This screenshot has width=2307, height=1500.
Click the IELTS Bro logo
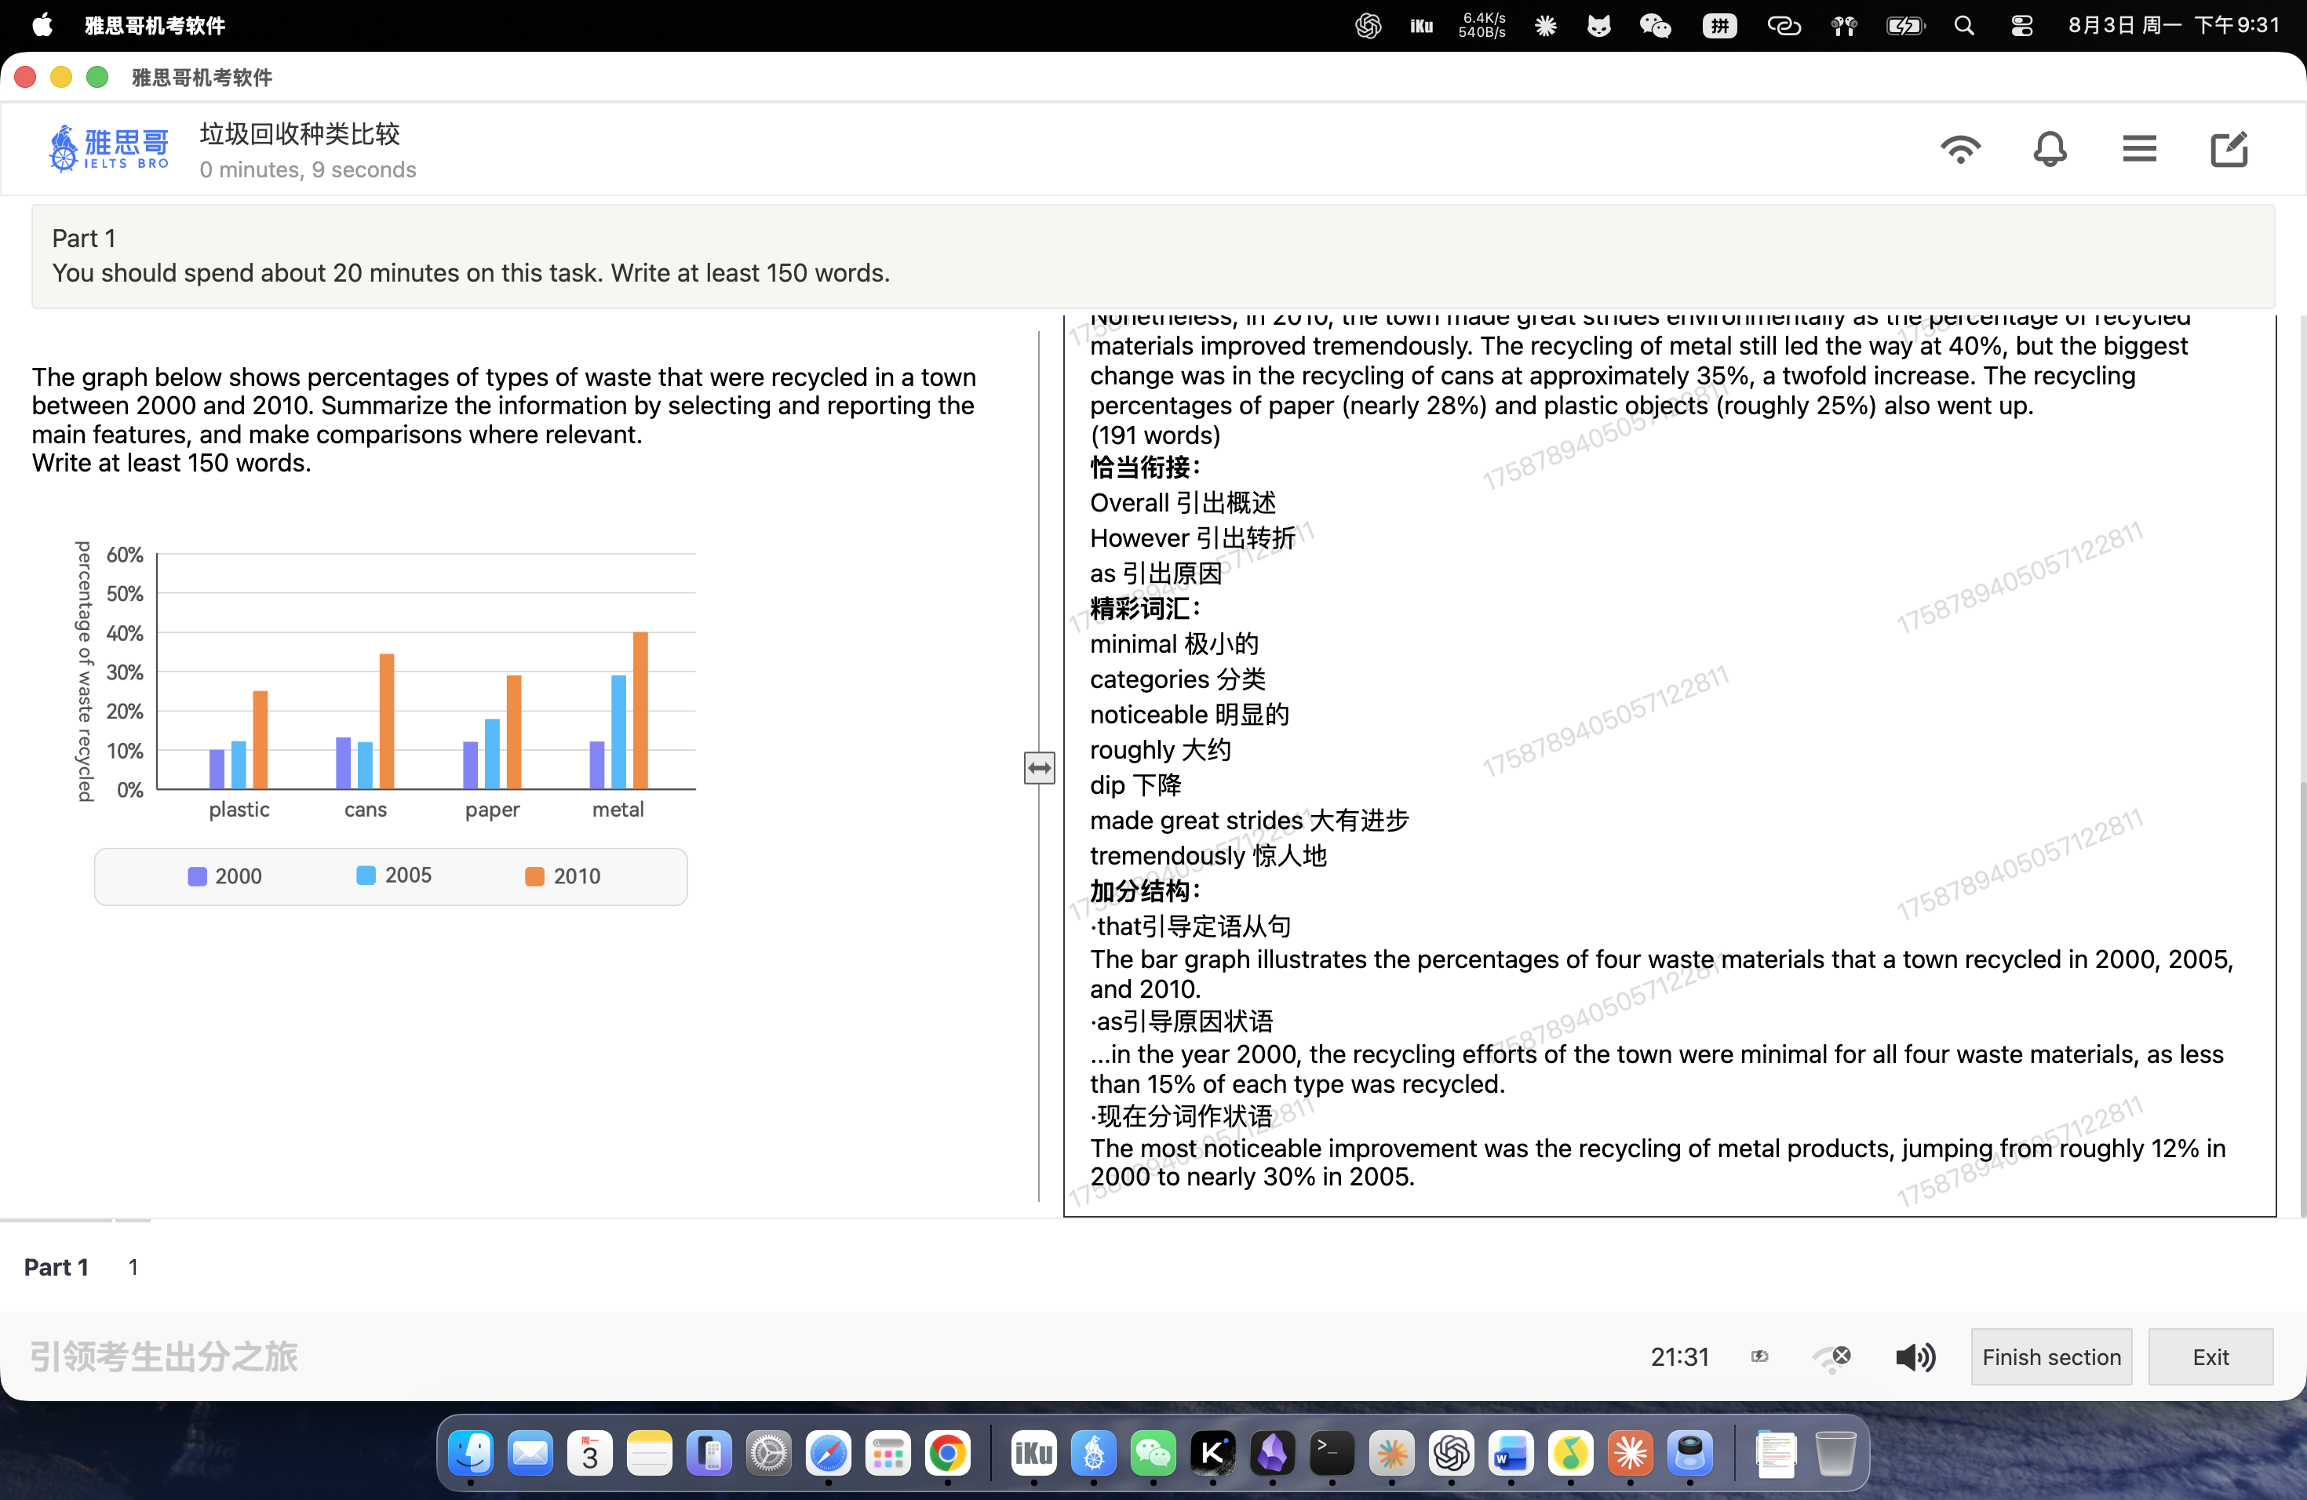pos(110,149)
